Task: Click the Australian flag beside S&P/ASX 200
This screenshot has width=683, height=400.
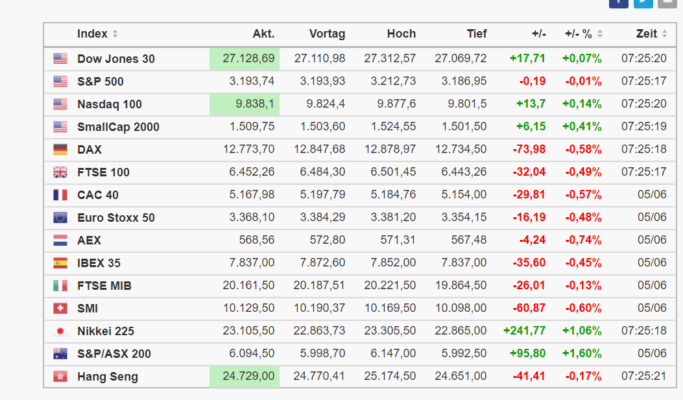Action: pyautogui.click(x=60, y=354)
